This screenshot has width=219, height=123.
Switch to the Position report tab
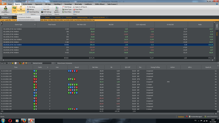58,17
